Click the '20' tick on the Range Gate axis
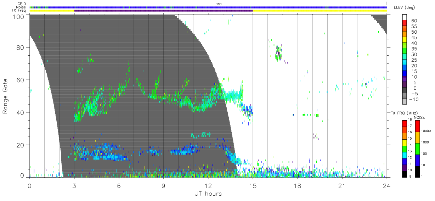This screenshot has height=201, width=435. (20, 145)
